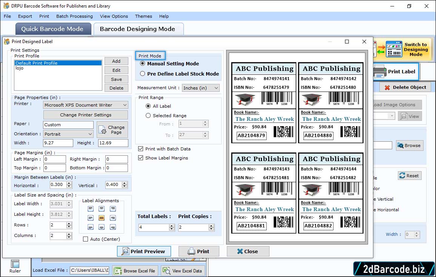The image size is (436, 277).
Task: Open Printer dropdown list
Action: 86,105
